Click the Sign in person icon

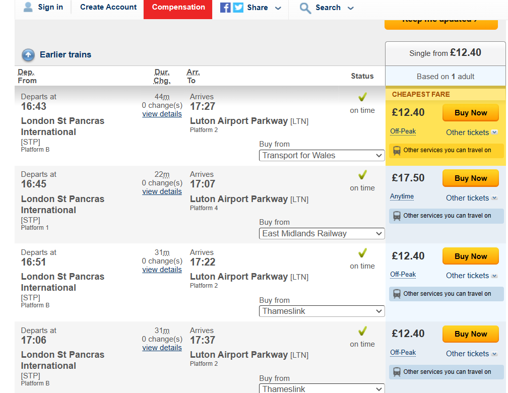pos(29,7)
